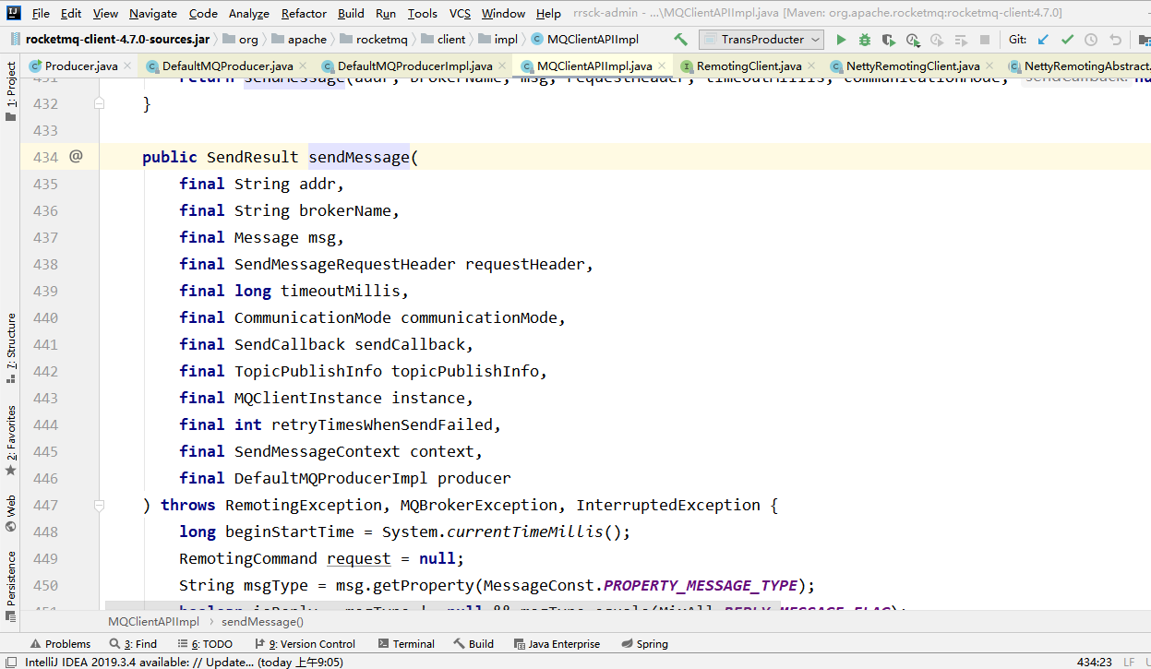
Task: Click the 434:23 caret position indicator
Action: tap(1094, 662)
